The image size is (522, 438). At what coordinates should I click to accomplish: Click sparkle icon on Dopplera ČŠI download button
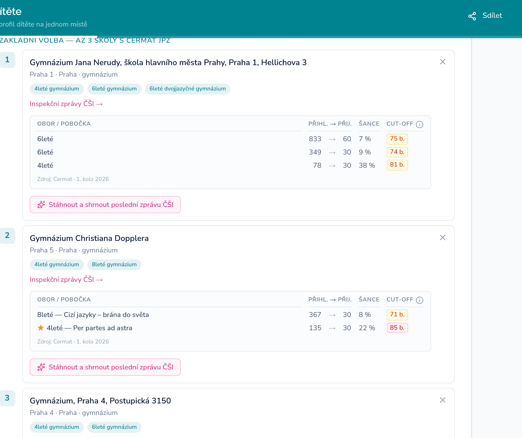pyautogui.click(x=41, y=367)
